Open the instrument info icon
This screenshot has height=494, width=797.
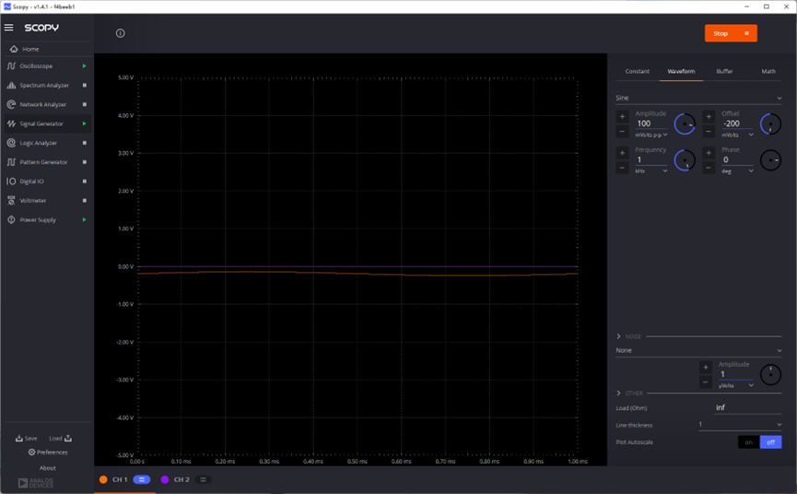(x=121, y=33)
